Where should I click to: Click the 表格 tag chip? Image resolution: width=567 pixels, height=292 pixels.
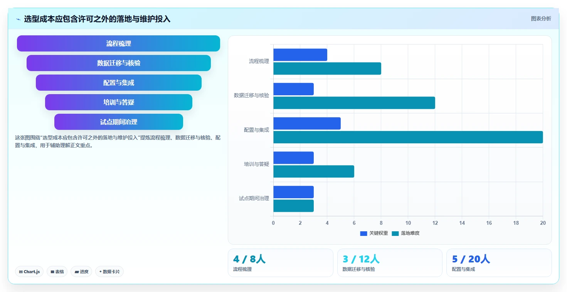pos(57,272)
